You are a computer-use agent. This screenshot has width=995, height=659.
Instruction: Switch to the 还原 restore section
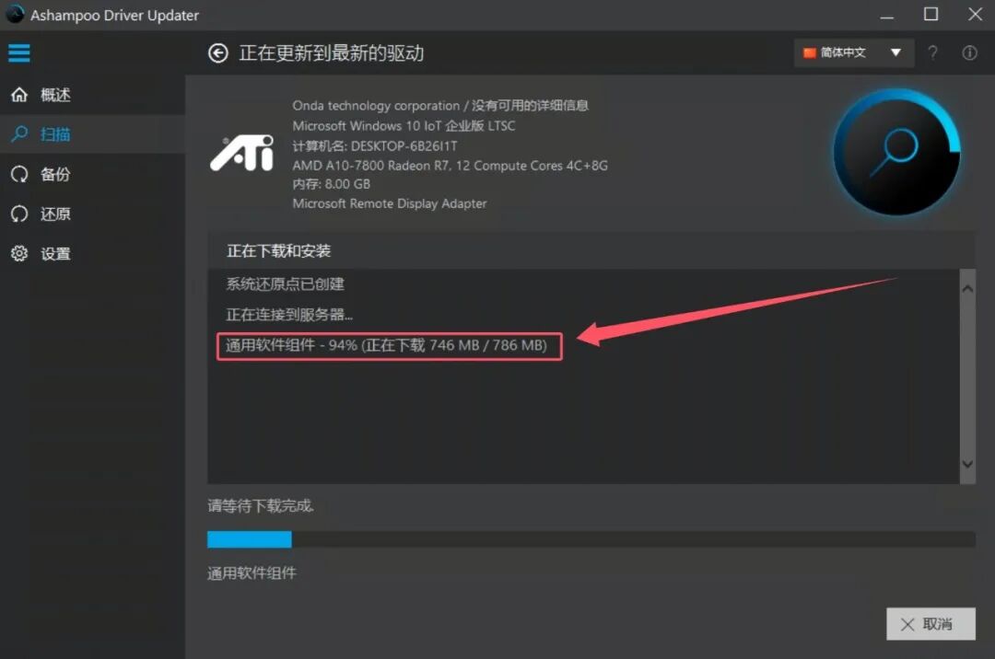click(93, 214)
